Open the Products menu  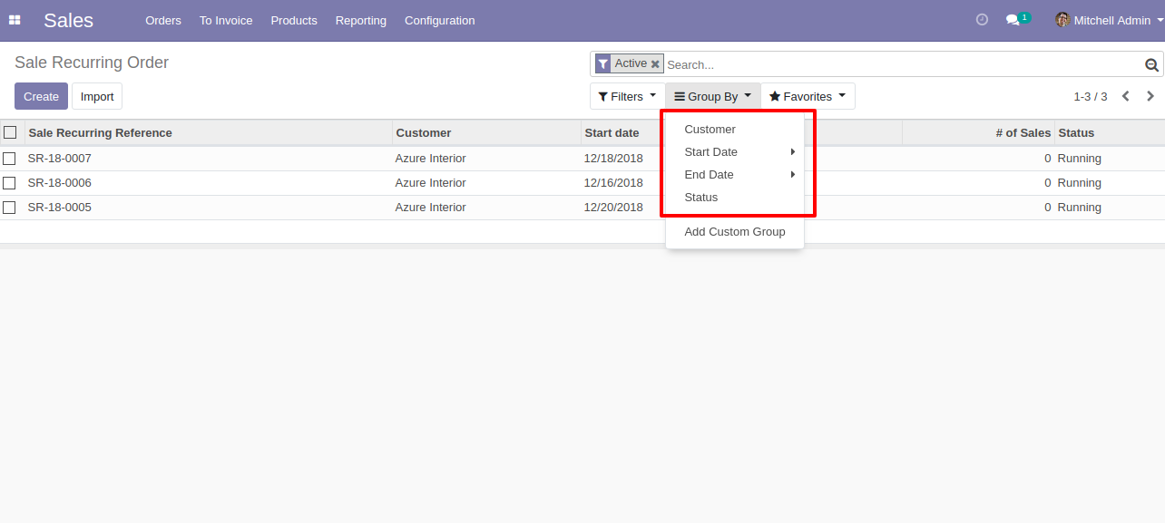294,20
